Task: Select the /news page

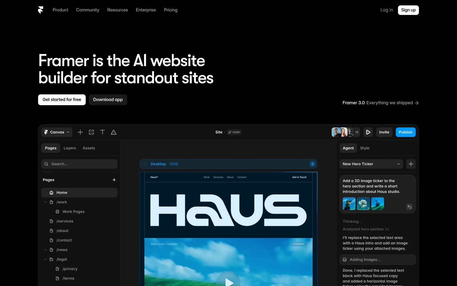Action: (62, 250)
